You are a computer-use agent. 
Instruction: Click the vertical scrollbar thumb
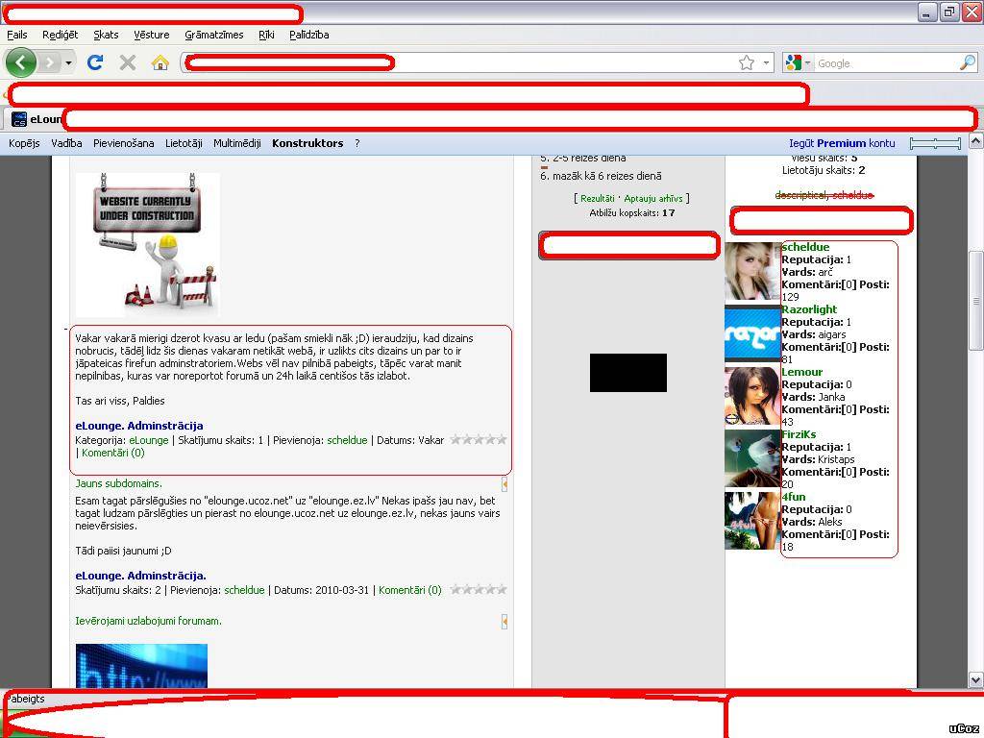[x=976, y=301]
